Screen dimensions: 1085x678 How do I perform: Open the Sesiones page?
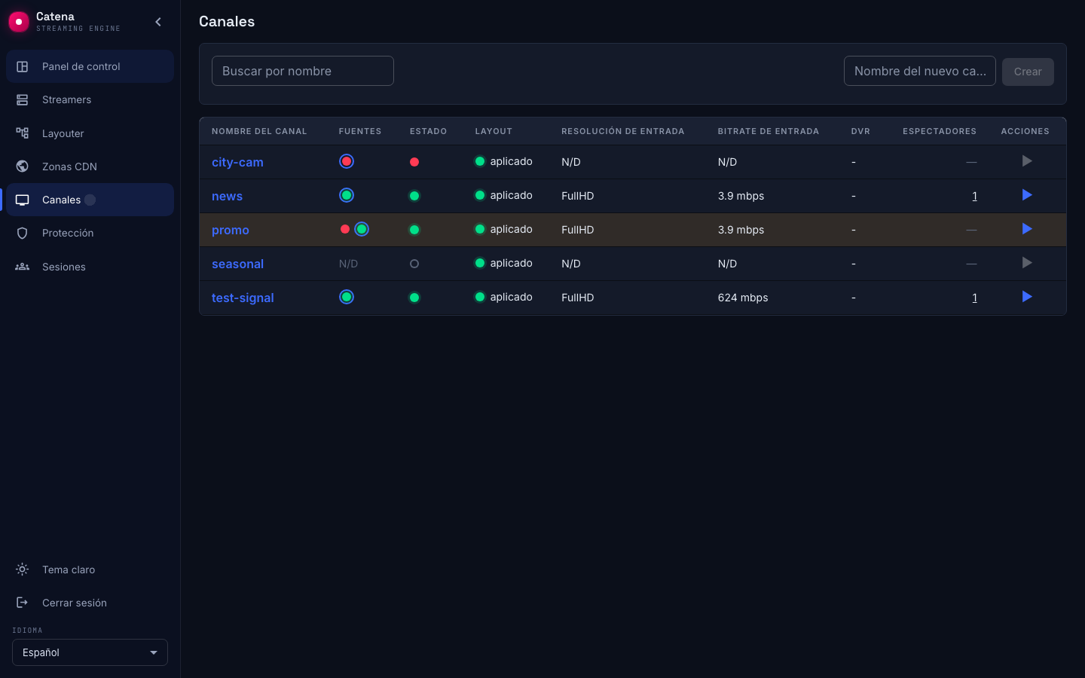click(90, 267)
